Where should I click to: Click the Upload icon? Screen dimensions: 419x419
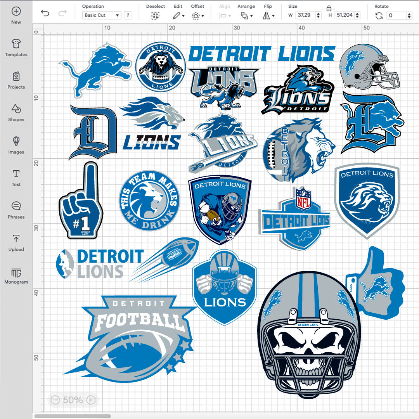[16, 239]
